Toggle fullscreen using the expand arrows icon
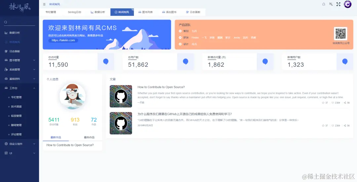Viewport: 357px width, 182px height. (x=338, y=4)
